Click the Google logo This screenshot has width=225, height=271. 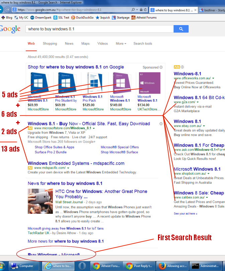10,29
